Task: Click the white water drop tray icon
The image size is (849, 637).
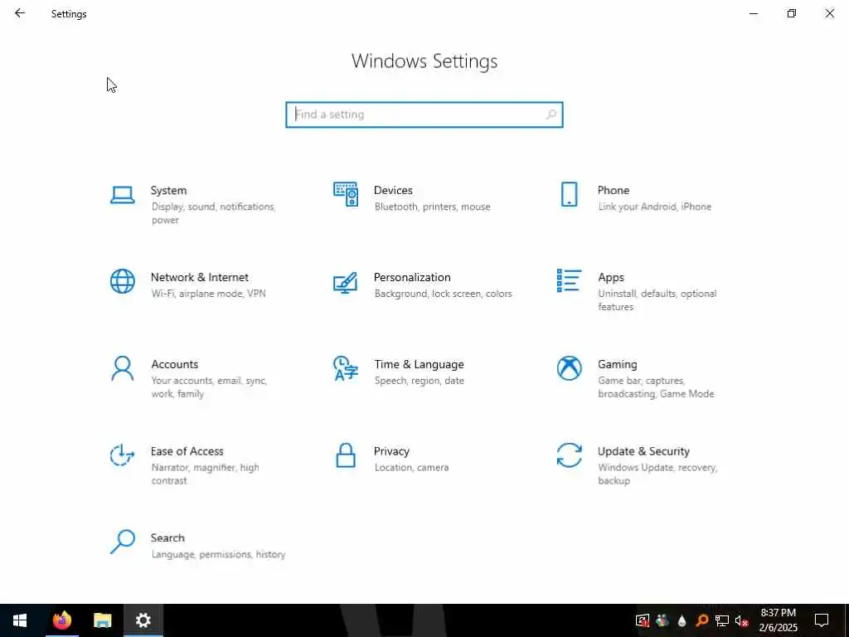Action: point(682,620)
